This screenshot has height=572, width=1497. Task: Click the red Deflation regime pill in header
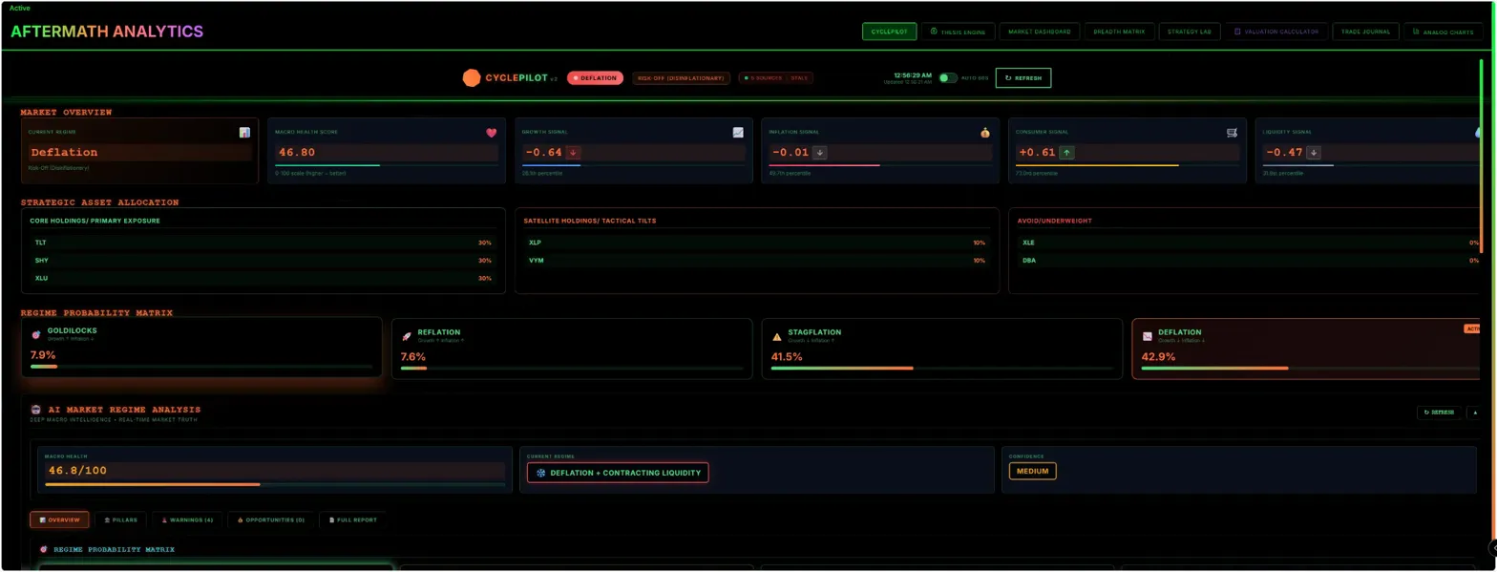click(595, 78)
